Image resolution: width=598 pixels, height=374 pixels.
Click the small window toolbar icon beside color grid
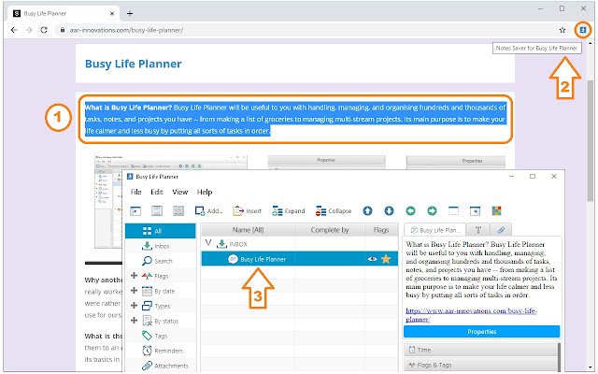point(475,210)
